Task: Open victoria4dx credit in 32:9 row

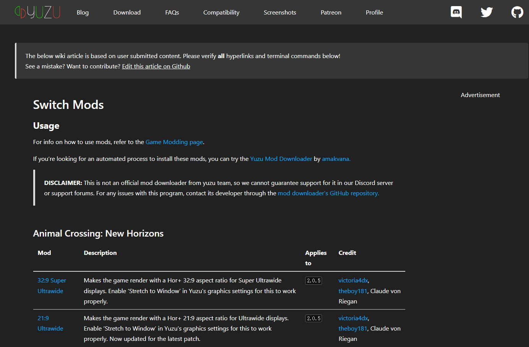Action: coord(353,280)
